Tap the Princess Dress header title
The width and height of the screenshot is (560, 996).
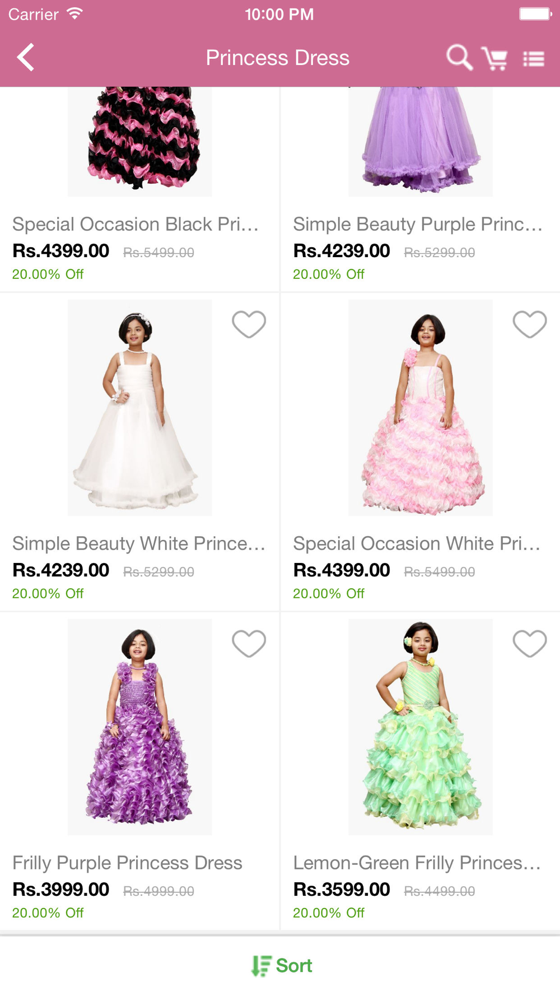click(277, 58)
